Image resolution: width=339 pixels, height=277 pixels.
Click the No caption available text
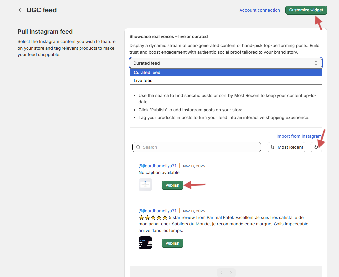tap(159, 173)
